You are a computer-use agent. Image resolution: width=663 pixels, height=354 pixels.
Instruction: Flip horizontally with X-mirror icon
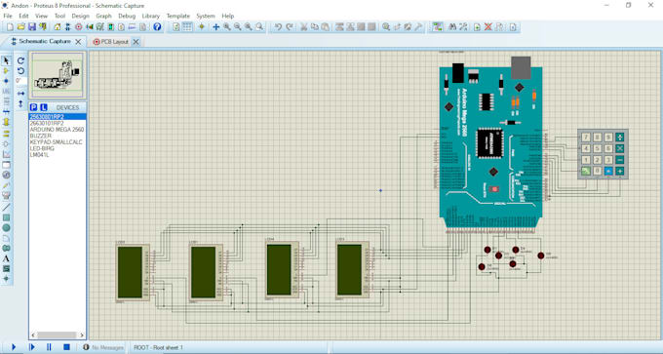20,93
